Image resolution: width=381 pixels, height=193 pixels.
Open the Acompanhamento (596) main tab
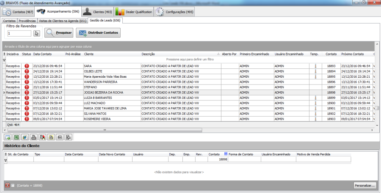(58, 11)
